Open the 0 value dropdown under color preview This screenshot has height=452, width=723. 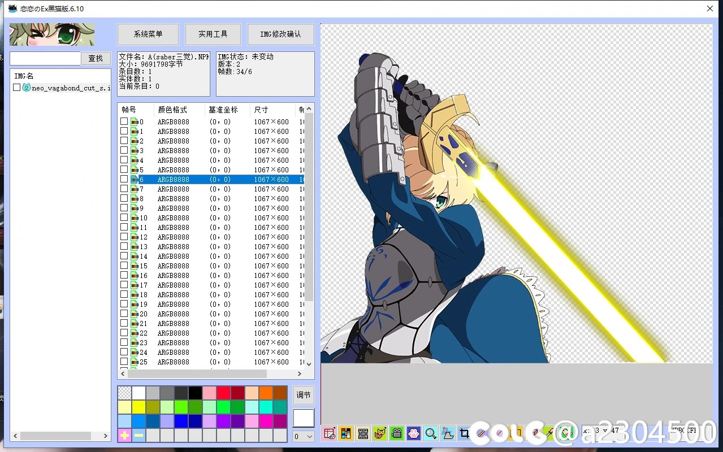click(x=304, y=436)
